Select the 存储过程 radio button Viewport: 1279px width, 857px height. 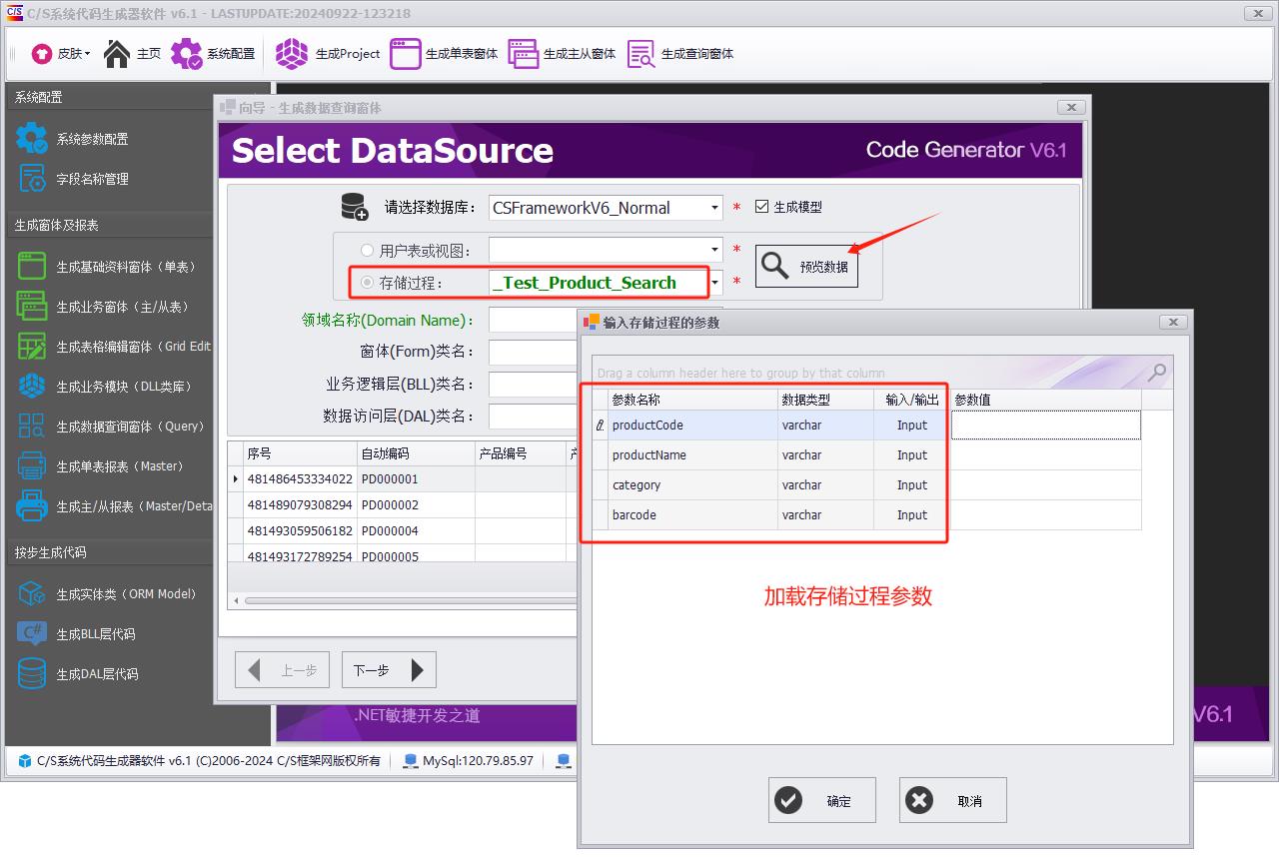(367, 283)
